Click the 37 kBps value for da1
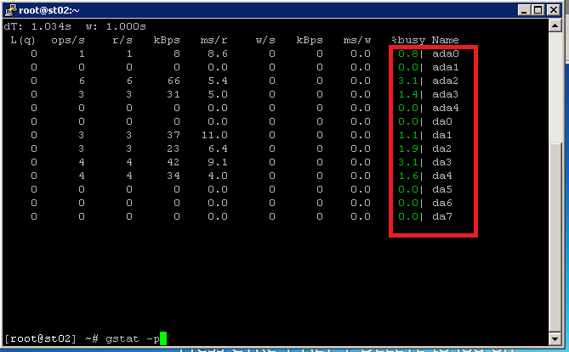This screenshot has height=352, width=569. (174, 135)
